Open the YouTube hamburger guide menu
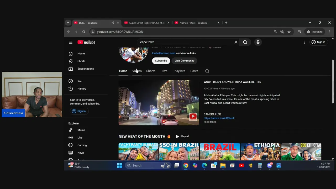The image size is (336, 189). click(71, 42)
